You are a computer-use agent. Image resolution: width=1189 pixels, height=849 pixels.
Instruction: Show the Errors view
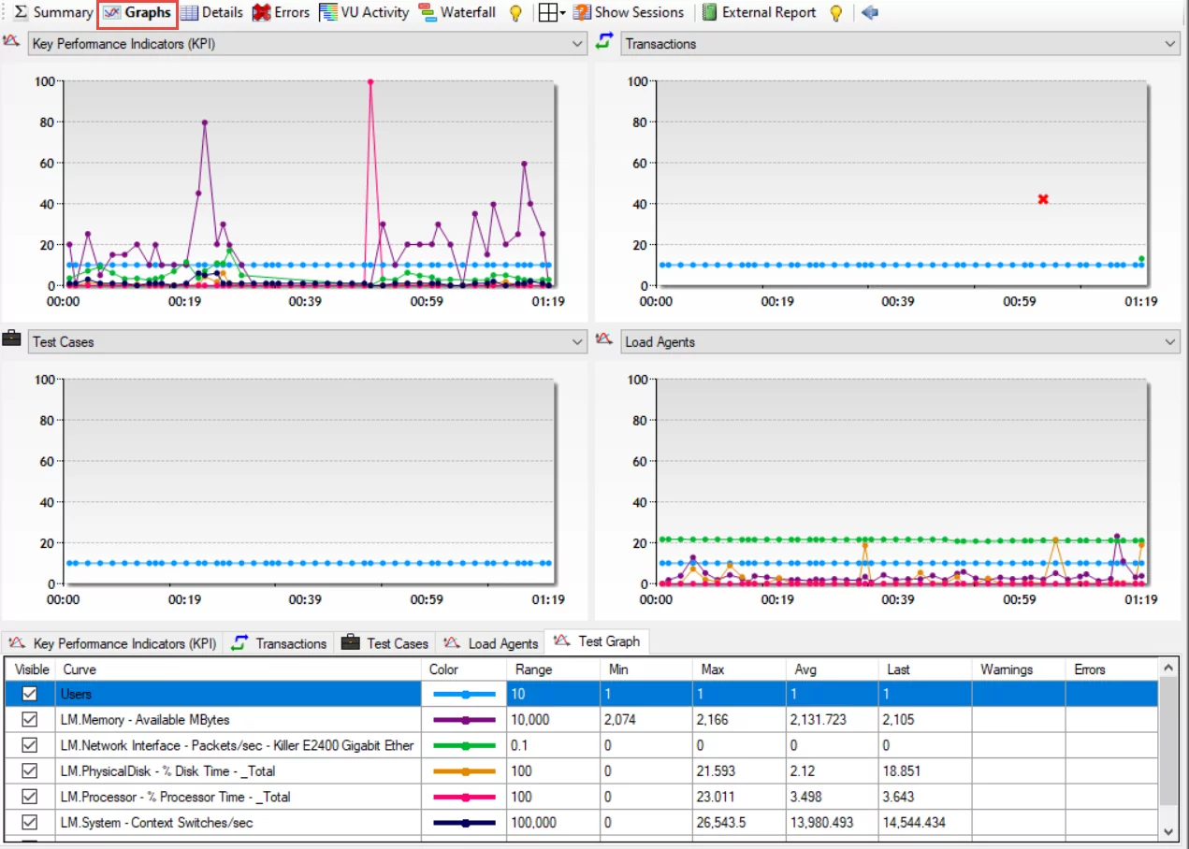click(281, 13)
